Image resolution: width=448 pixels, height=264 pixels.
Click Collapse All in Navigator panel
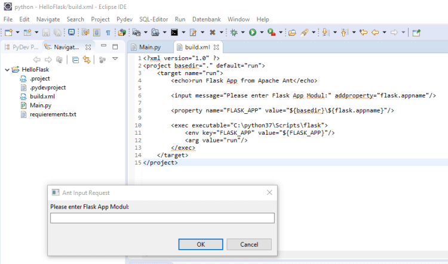pos(75,59)
